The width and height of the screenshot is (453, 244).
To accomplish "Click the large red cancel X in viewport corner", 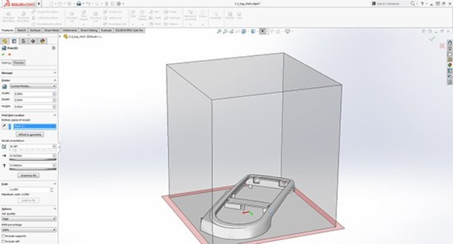I will tap(442, 46).
